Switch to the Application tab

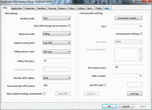[x=17, y=8]
